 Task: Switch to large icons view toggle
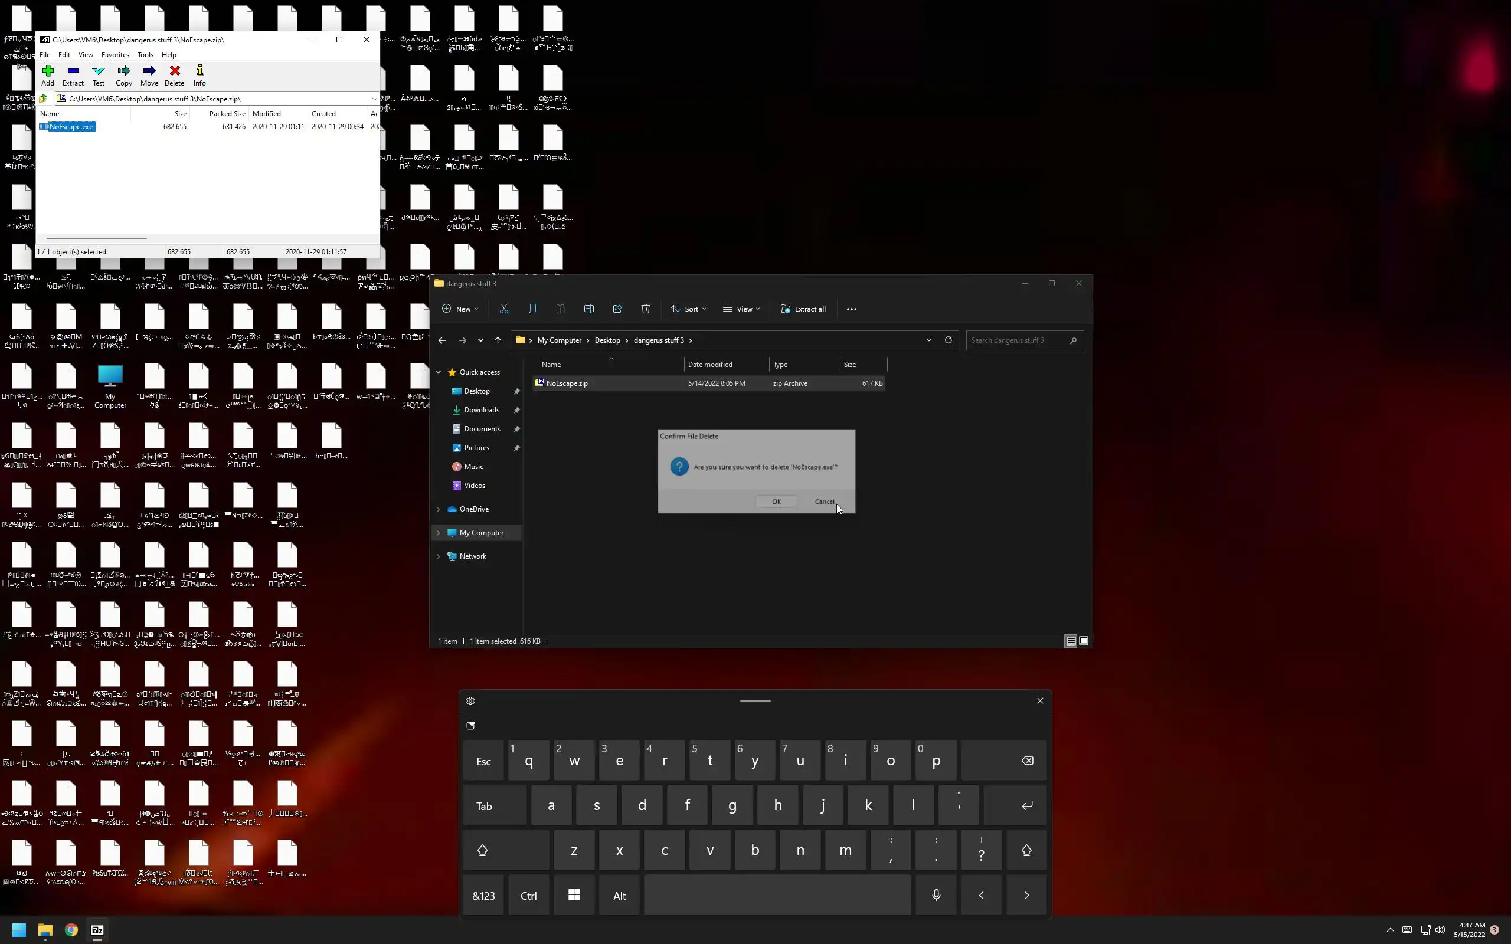tap(1083, 641)
